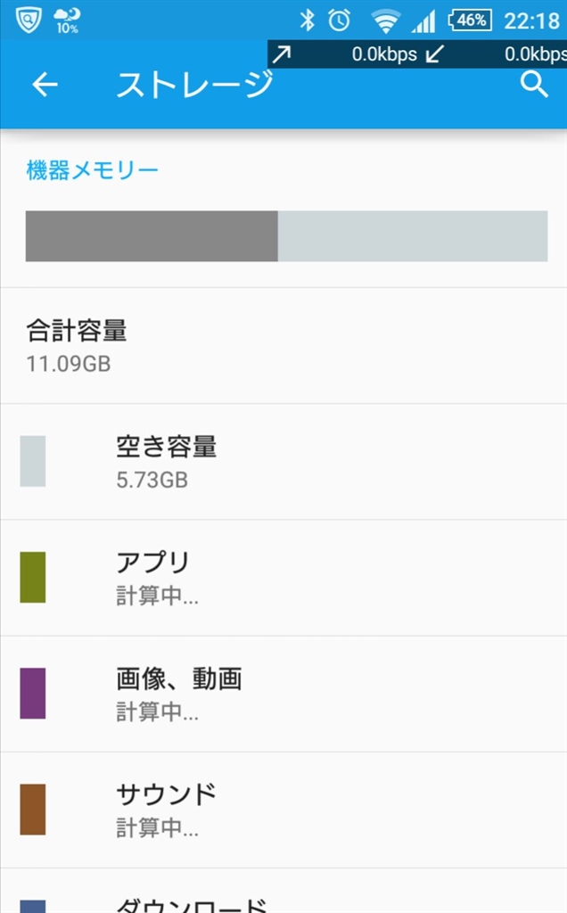
Task: Tap the 合計容量 11.09GB row
Action: 77,346
